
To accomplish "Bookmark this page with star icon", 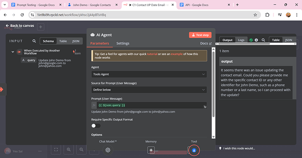I will tap(255, 15).
